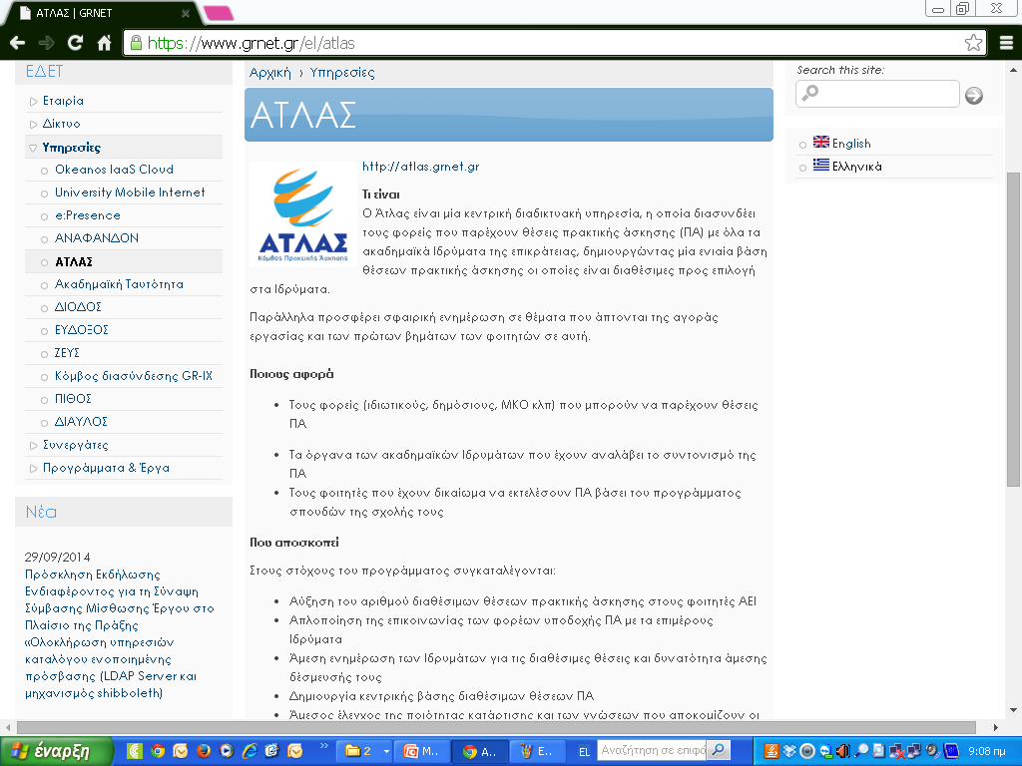Click the Υπηρεσίες breadcrumb link
Image resolution: width=1022 pixels, height=766 pixels.
click(342, 72)
